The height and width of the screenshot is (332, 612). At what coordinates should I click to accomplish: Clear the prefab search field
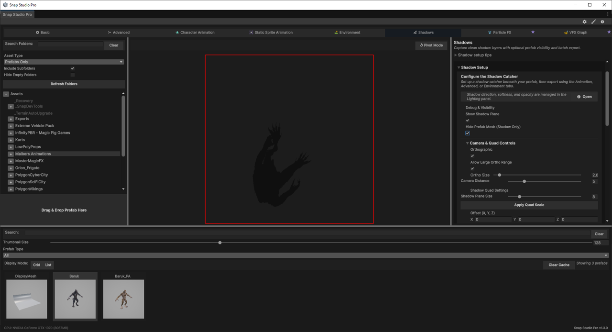click(x=599, y=234)
